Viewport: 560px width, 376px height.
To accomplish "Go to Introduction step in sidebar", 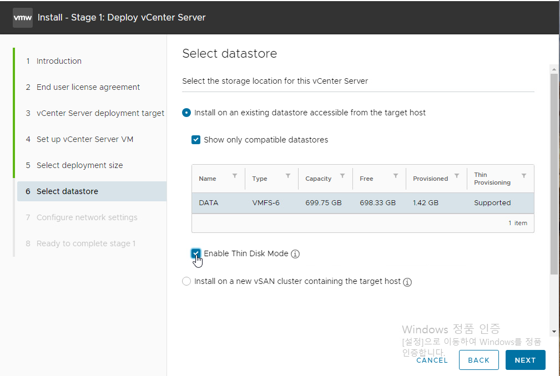I will coord(59,61).
